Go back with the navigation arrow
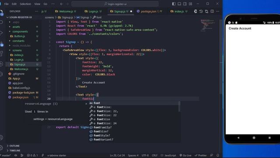This screenshot has height=158, width=280. [x=61, y=4]
